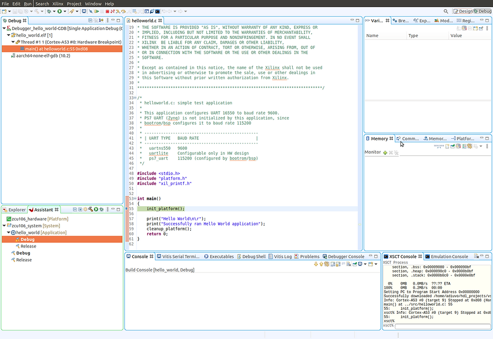The height and width of the screenshot is (339, 493).
Task: Switch to the Explorer tab
Action: [14, 210]
